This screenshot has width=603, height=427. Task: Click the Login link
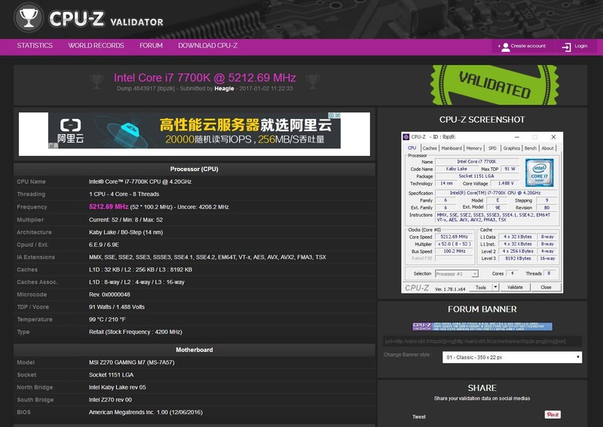tap(580, 46)
